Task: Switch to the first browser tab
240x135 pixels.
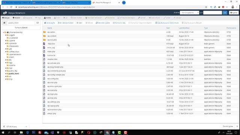Action: point(16,3)
